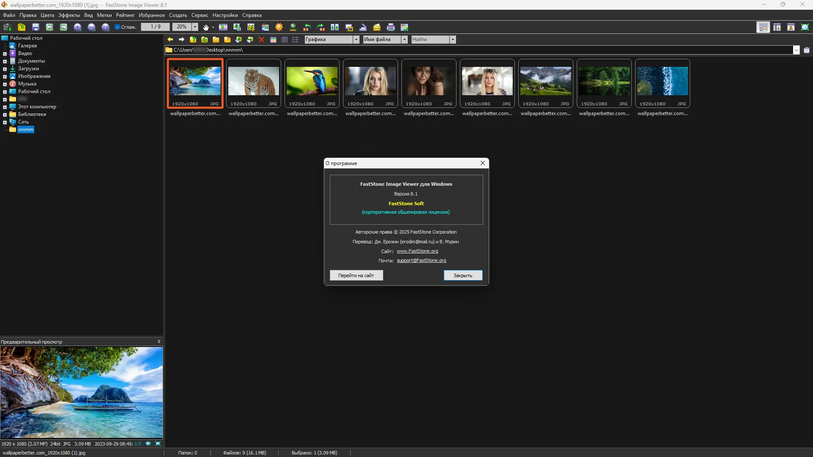Open the Имя файла sort dropdown
Screen dimensions: 813x457
(404, 40)
